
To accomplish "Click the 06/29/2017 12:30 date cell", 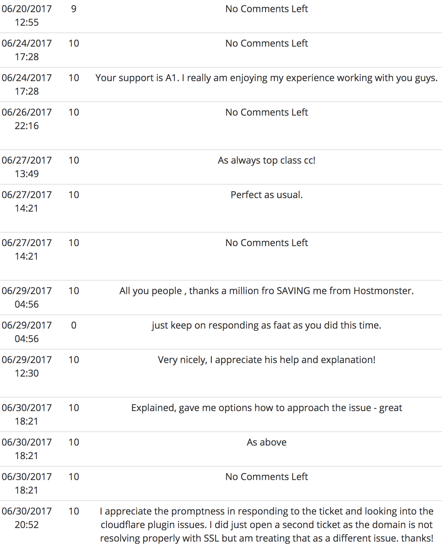I will [27, 366].
